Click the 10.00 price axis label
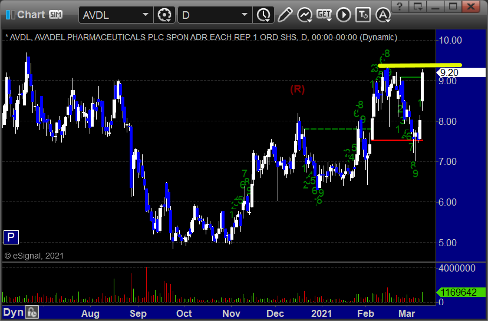The height and width of the screenshot is (321, 488). (x=450, y=41)
